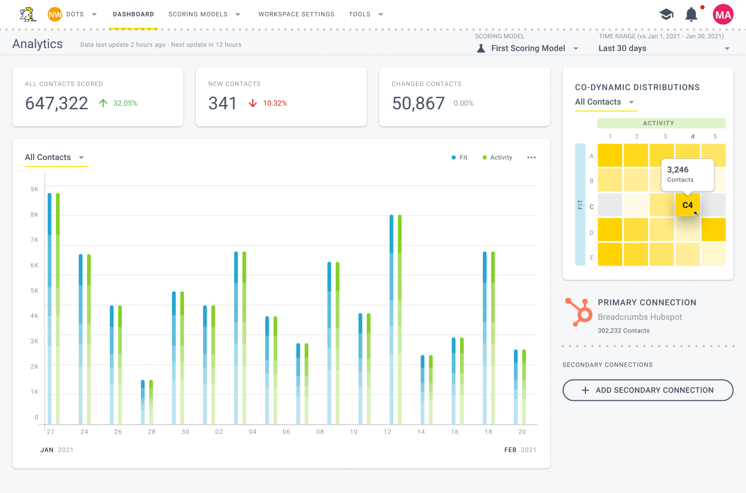746x493 pixels.
Task: Open the Tools menu
Action: [360, 15]
